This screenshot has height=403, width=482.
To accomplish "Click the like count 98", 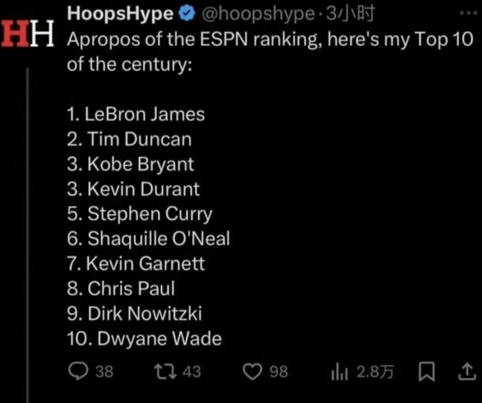I will [x=279, y=371].
